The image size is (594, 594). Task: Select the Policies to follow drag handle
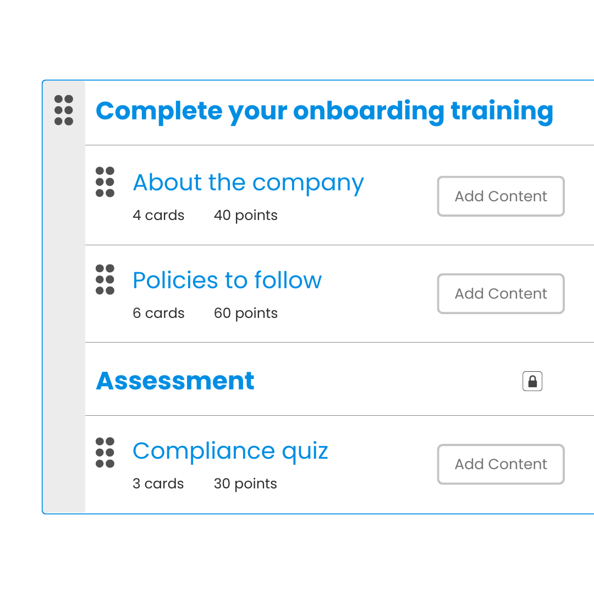point(105,279)
